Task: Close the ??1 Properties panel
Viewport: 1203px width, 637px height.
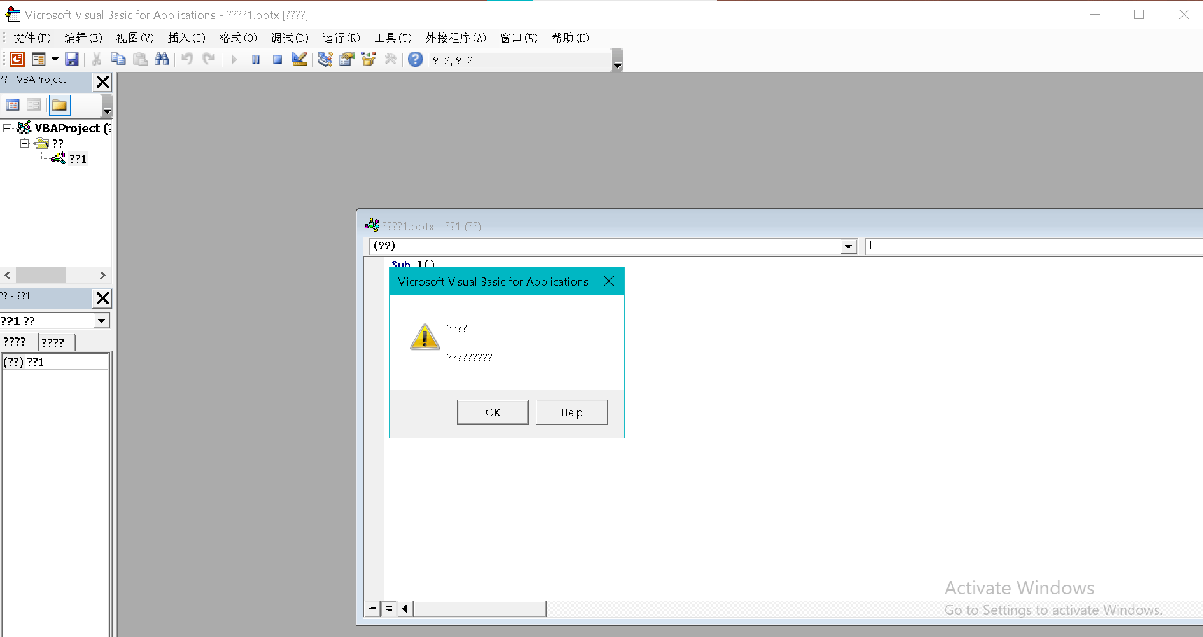Action: pyautogui.click(x=102, y=298)
